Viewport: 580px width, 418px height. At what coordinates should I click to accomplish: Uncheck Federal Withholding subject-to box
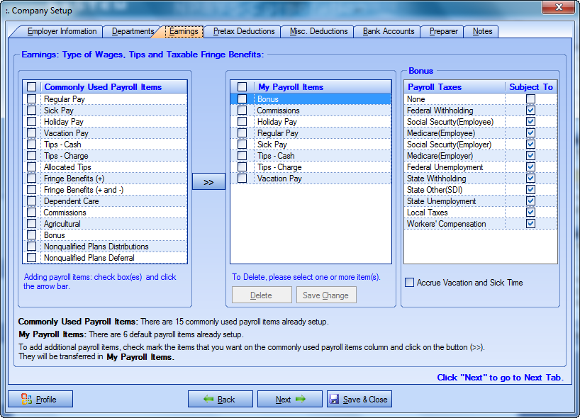coord(530,111)
